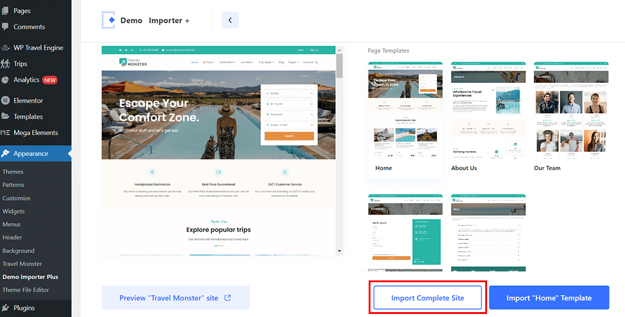Click Blog nav item in preview
Screen dimensions: 625x317
point(281,62)
